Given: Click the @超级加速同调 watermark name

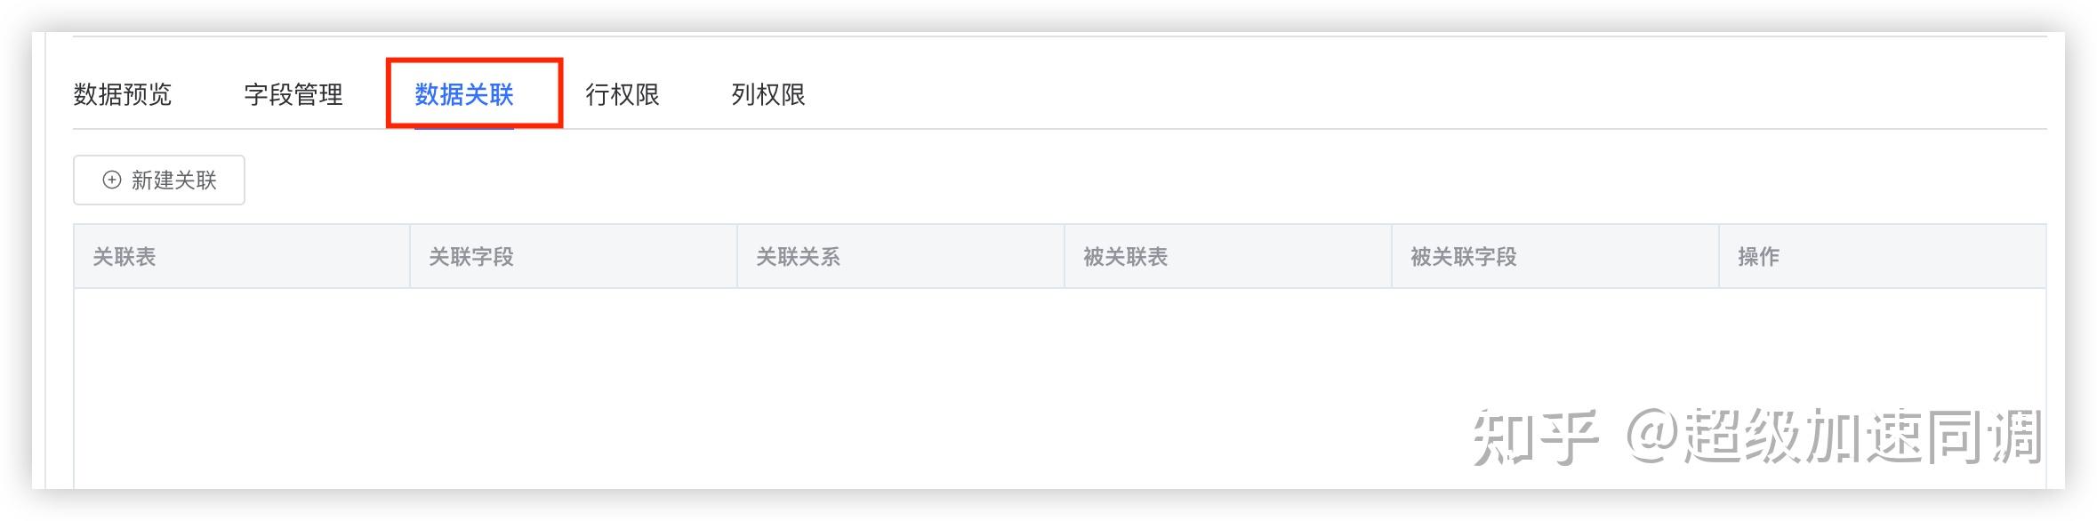Looking at the screenshot, I should coord(1834,437).
